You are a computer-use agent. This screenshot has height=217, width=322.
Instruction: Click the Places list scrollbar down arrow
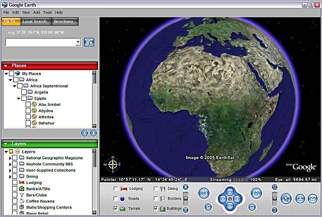coord(94,126)
